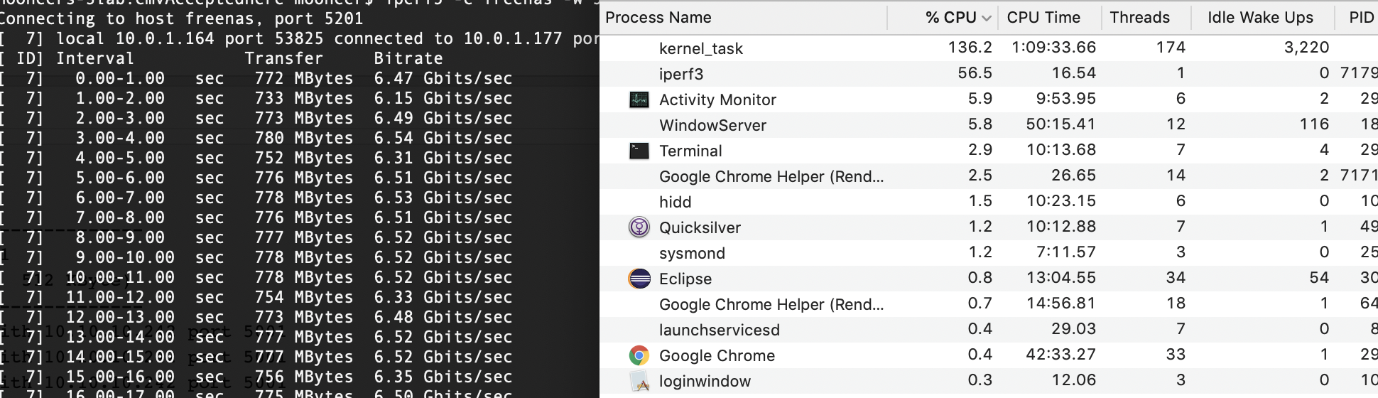The height and width of the screenshot is (398, 1378).
Task: Select the Eclipse process name
Action: coord(685,279)
